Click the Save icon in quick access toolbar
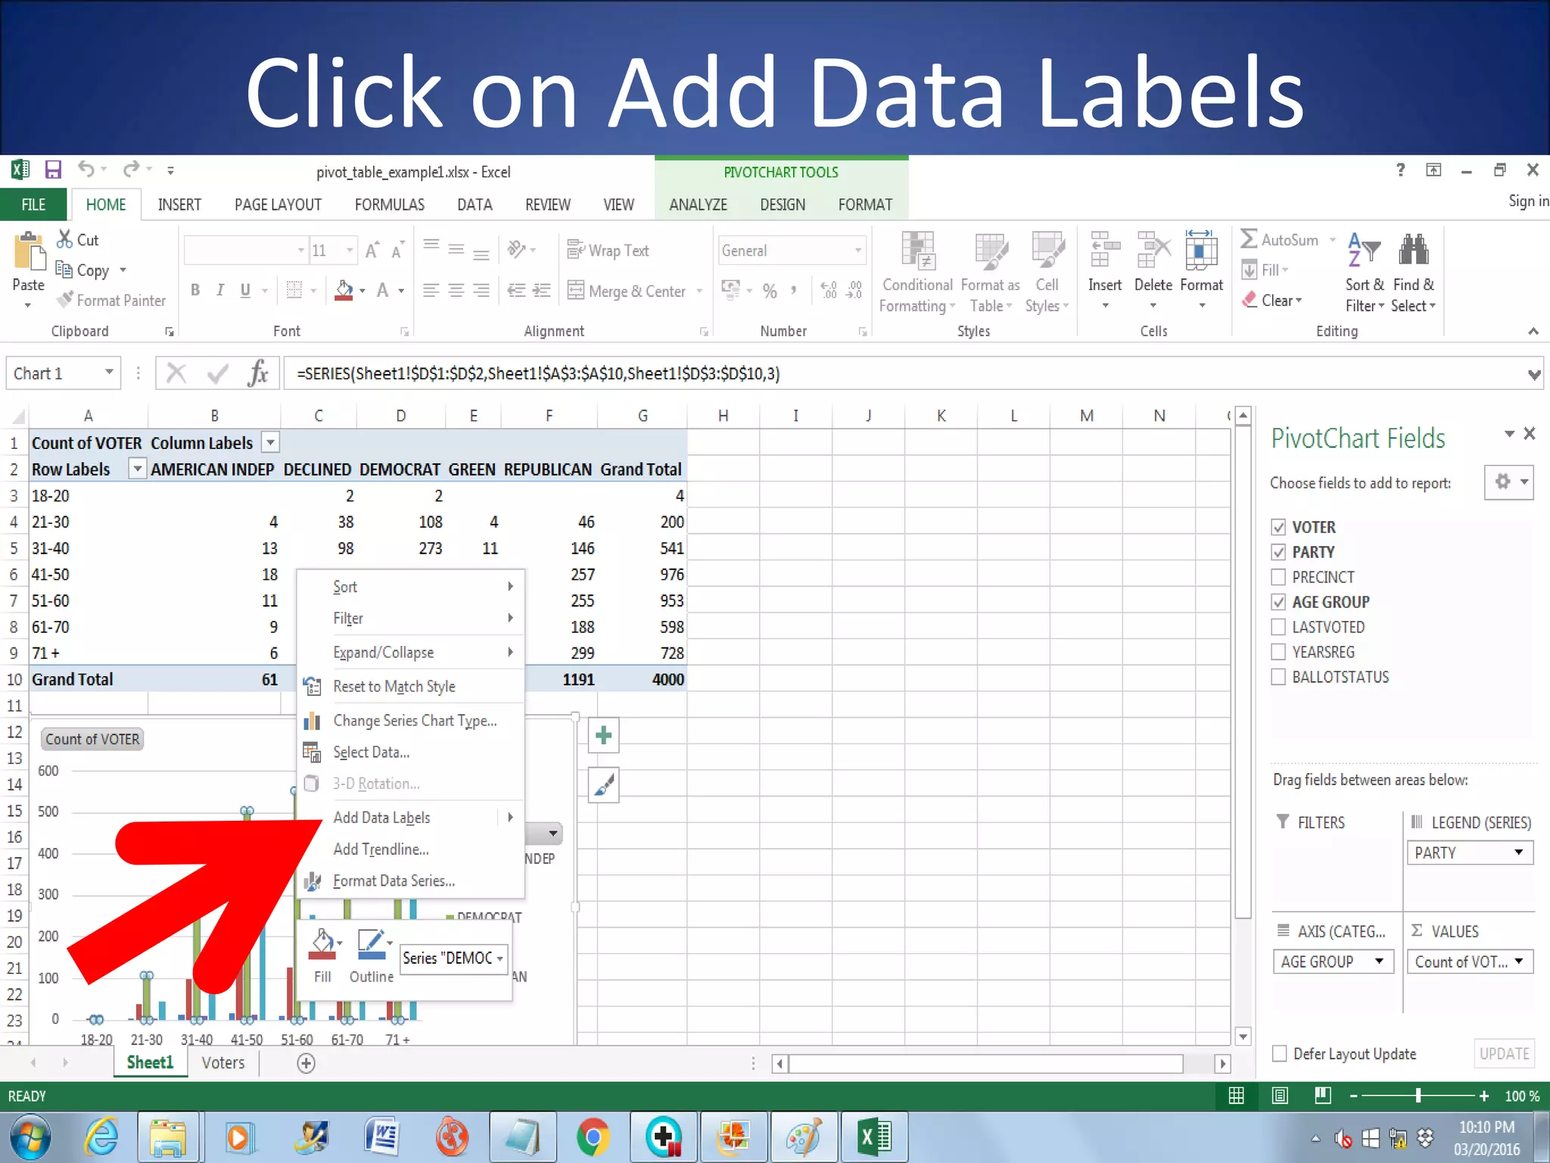 (52, 170)
